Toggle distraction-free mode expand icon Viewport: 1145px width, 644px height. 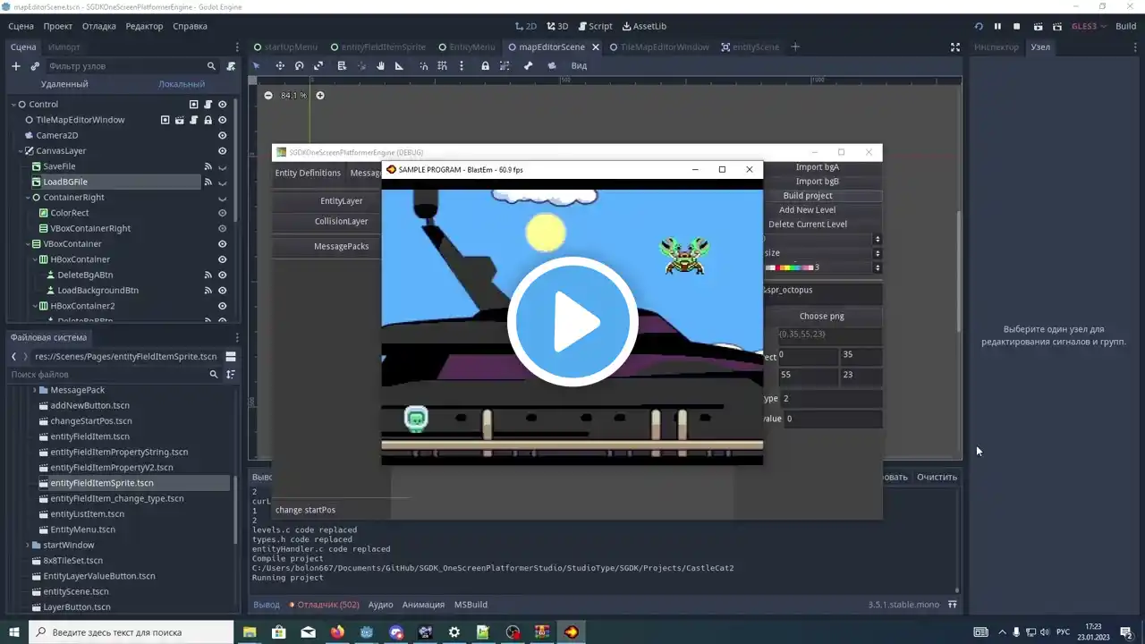pyautogui.click(x=954, y=47)
